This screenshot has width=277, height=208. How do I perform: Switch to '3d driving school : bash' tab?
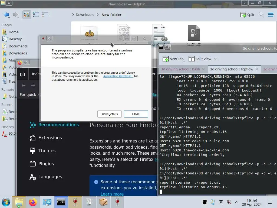pos(180,69)
